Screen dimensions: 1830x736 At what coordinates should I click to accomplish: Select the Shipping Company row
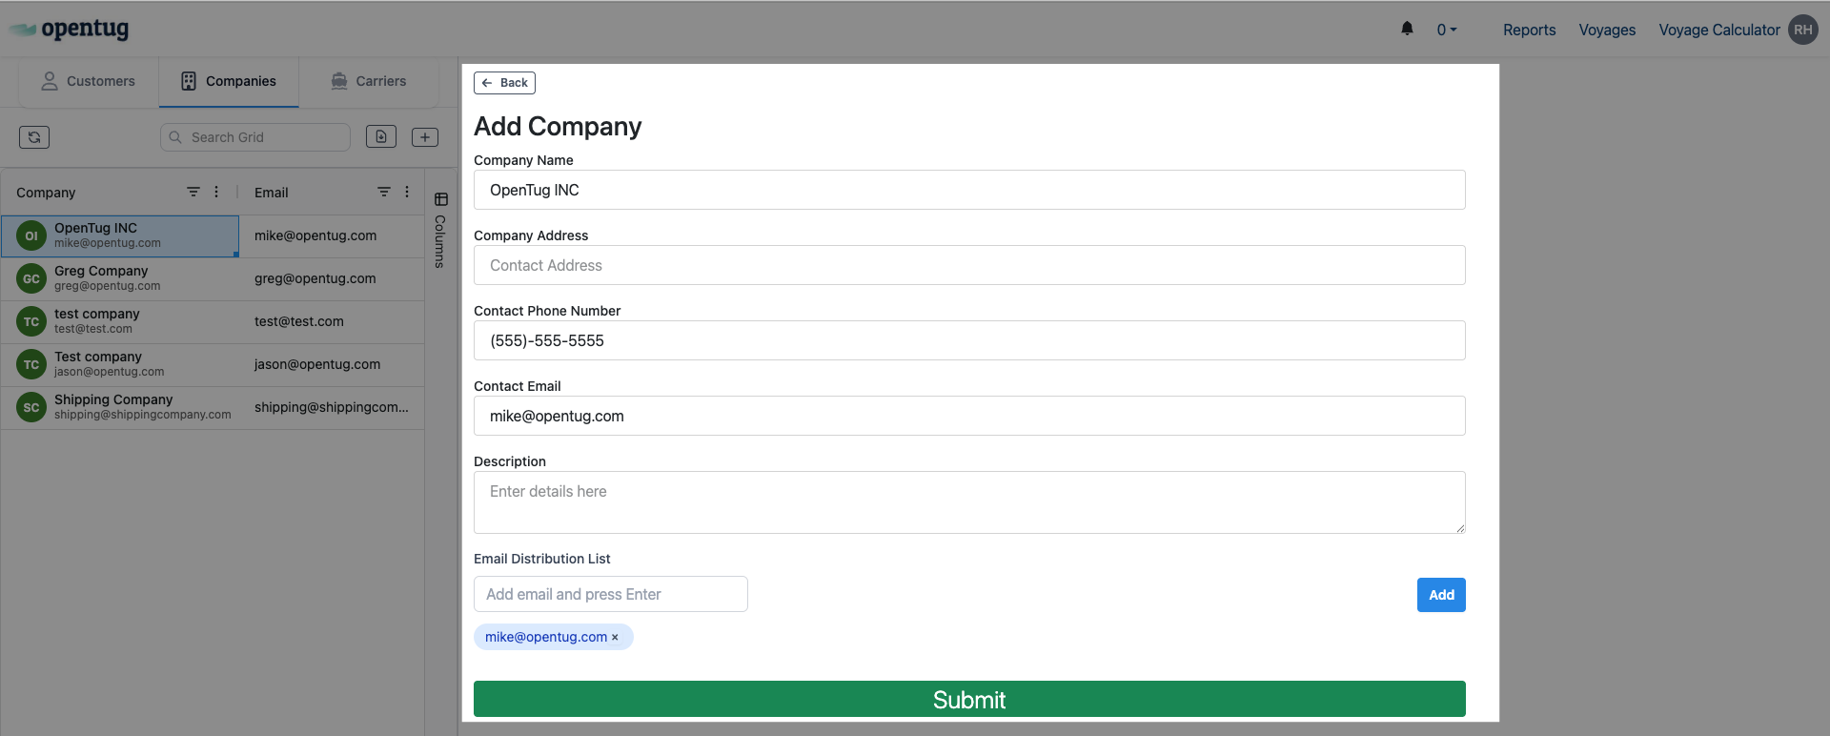coord(143,407)
